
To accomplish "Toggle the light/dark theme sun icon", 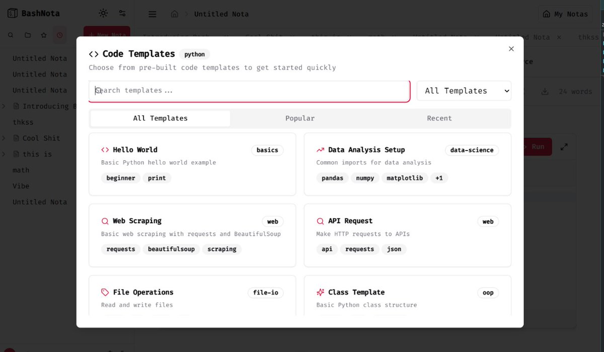I will [x=103, y=13].
